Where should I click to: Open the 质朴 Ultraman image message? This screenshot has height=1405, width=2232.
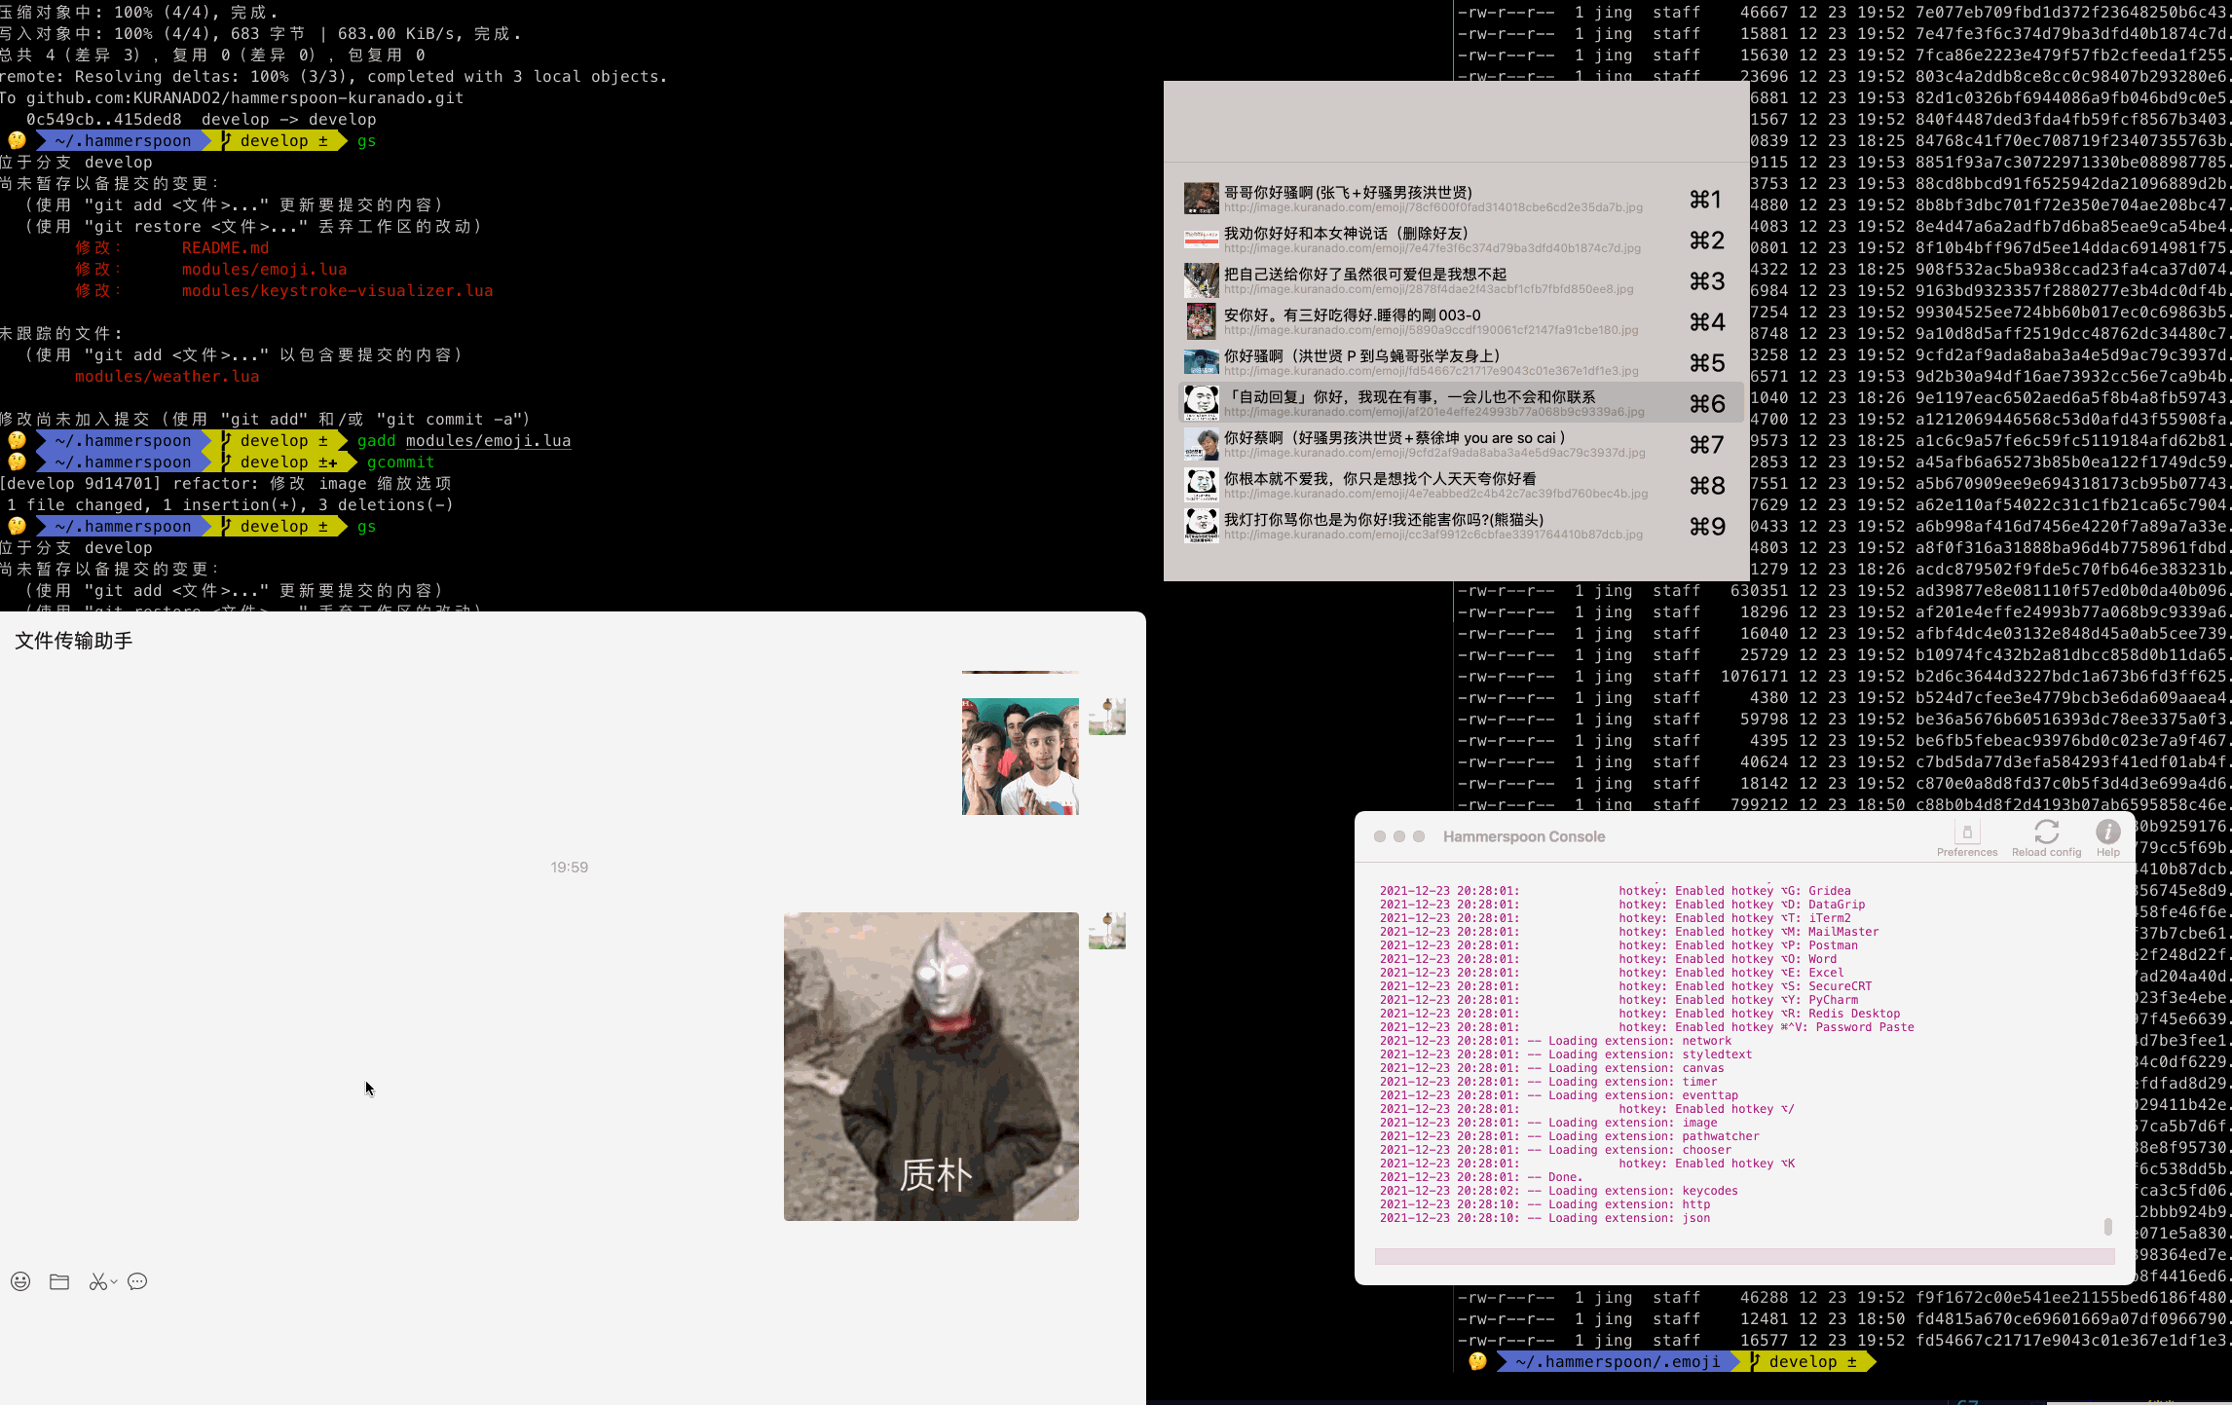[x=931, y=1066]
